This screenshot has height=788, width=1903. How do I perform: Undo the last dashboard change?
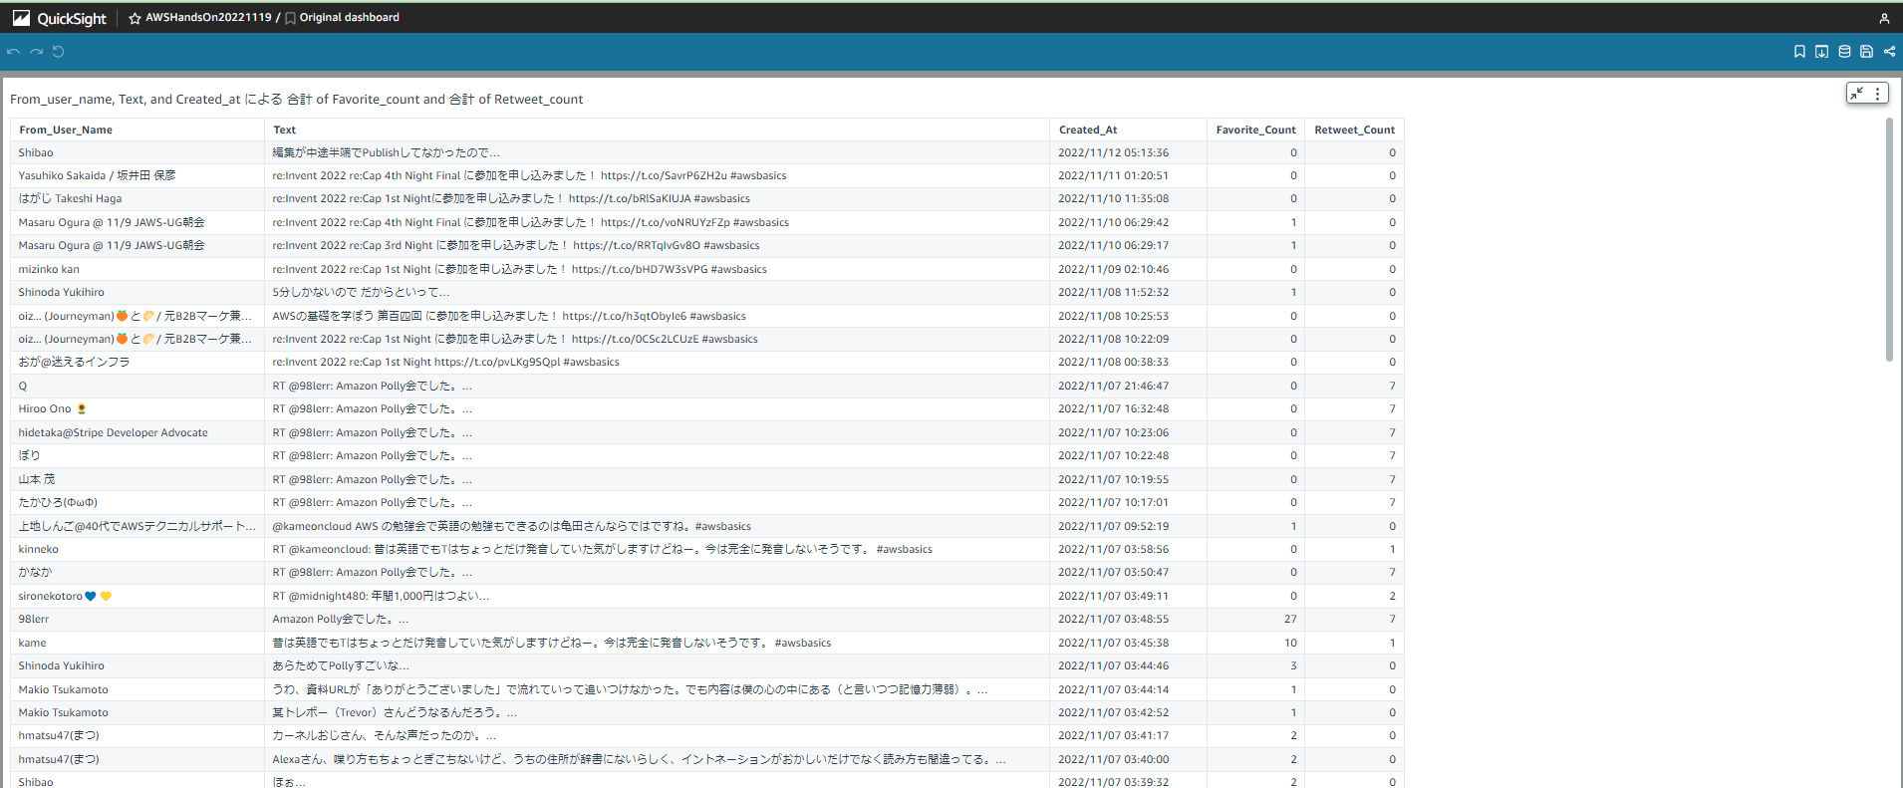[13, 52]
